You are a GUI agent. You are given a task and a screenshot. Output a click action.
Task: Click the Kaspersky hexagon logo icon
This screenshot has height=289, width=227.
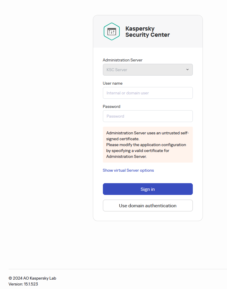pos(111,31)
